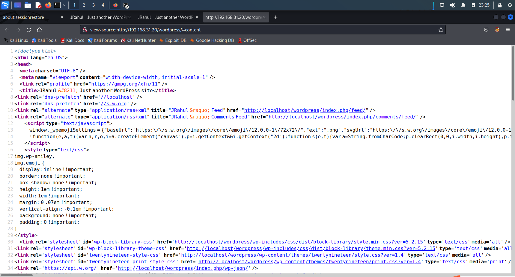Open the Kali Docs bookmark
515x277 pixels.
pos(72,40)
